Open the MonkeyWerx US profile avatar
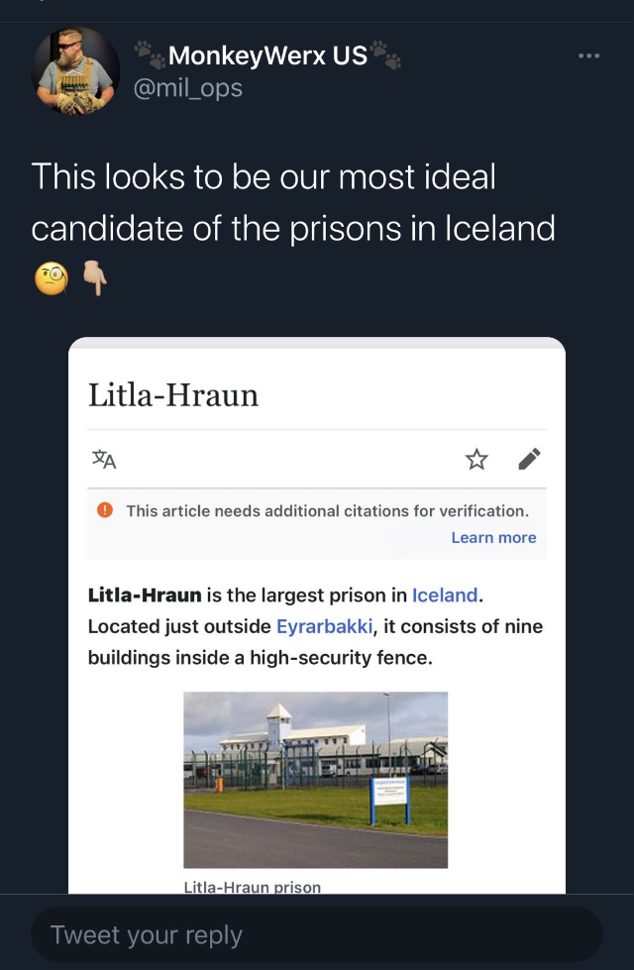This screenshot has width=634, height=970. point(75,71)
